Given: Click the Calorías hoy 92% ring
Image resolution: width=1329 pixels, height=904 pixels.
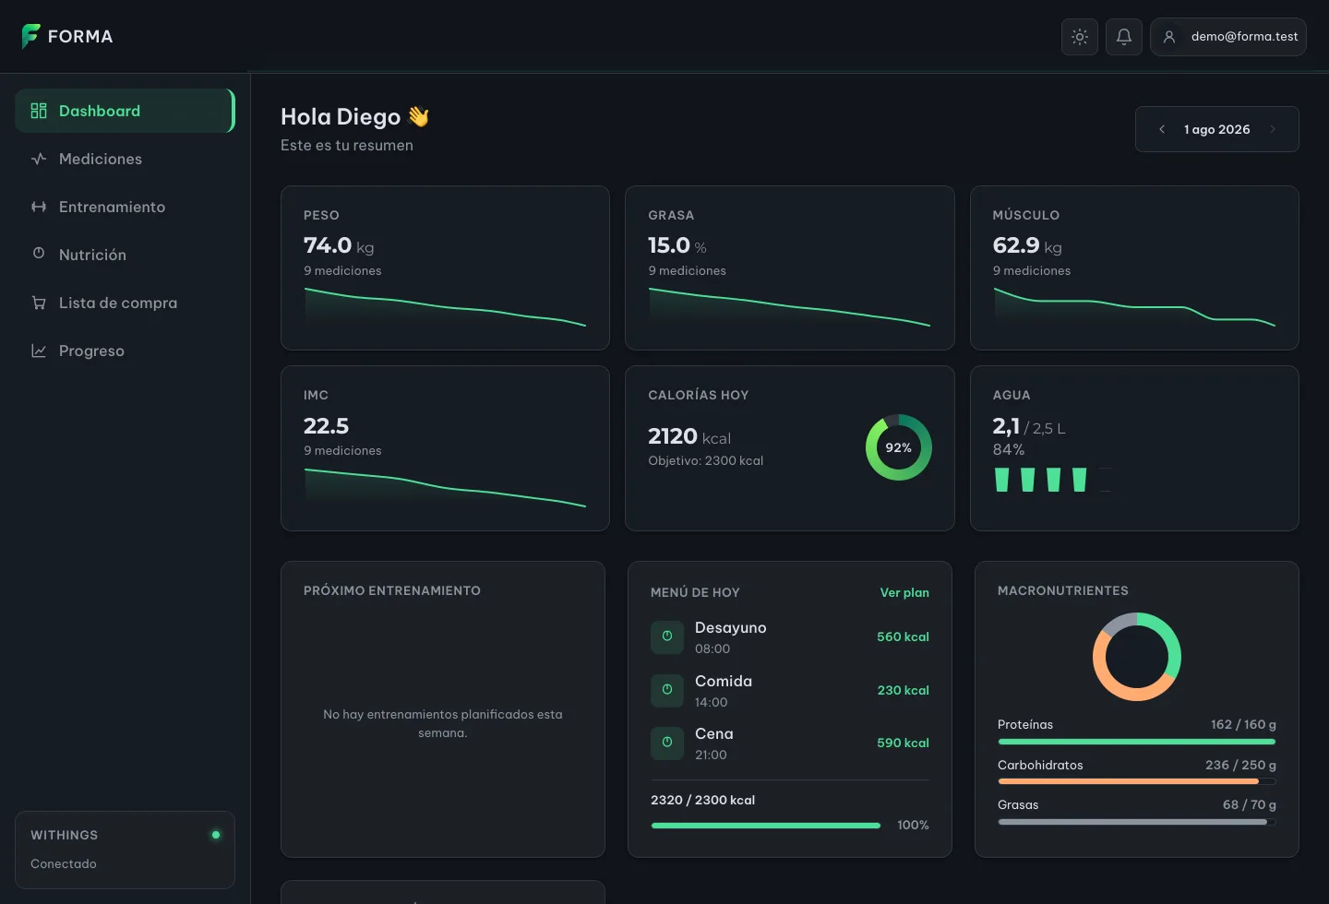Looking at the screenshot, I should click(899, 447).
